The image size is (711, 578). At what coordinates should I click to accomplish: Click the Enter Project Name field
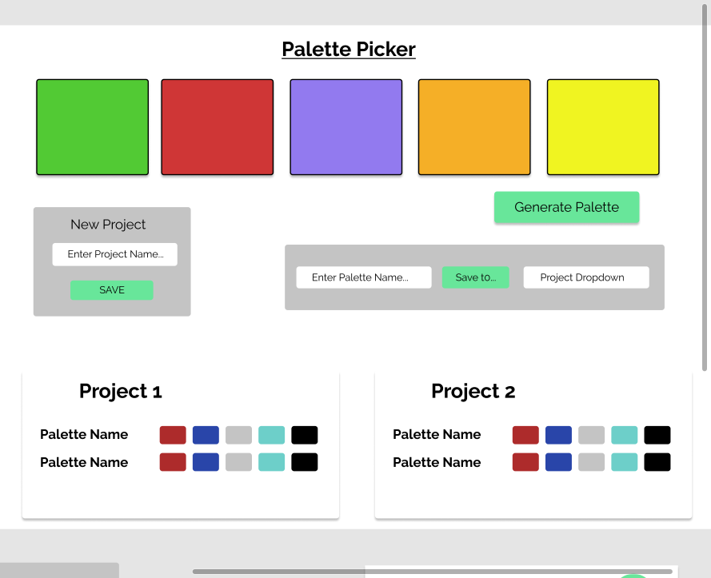114,254
